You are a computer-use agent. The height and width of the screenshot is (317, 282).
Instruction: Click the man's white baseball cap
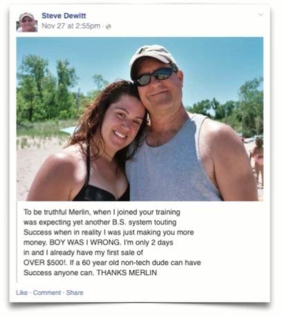(152, 59)
